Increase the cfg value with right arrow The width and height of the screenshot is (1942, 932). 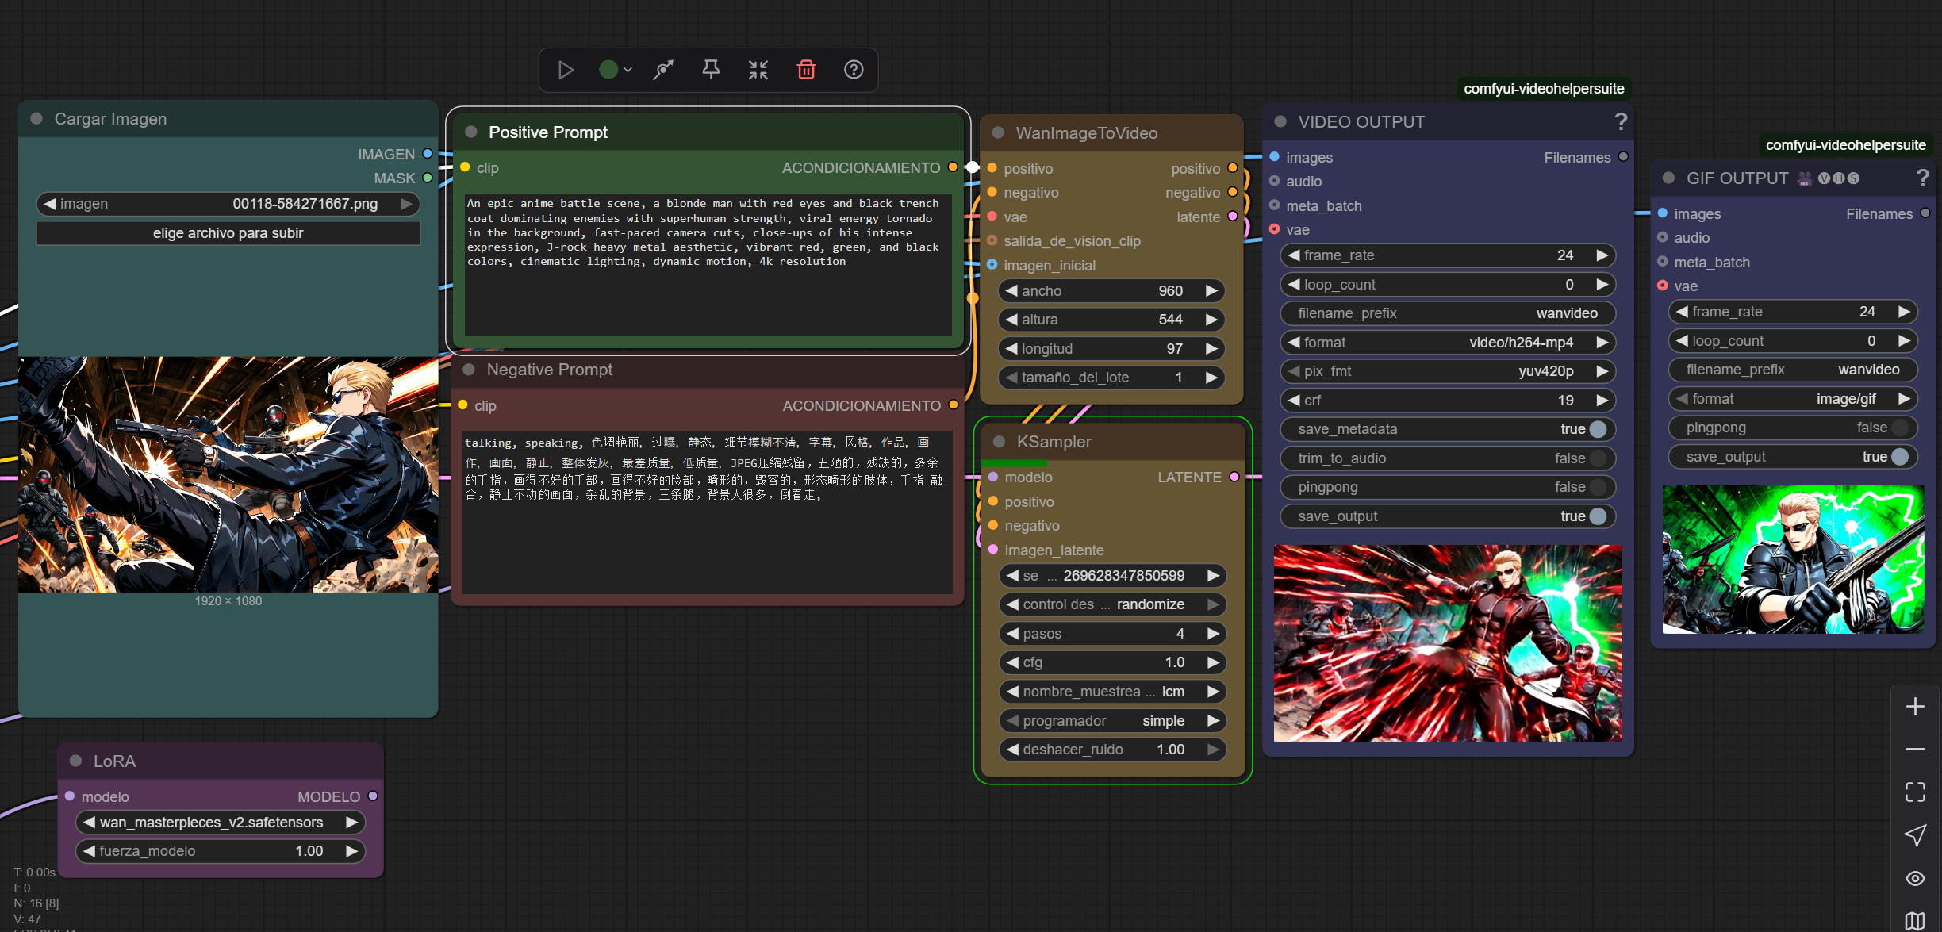(1213, 662)
